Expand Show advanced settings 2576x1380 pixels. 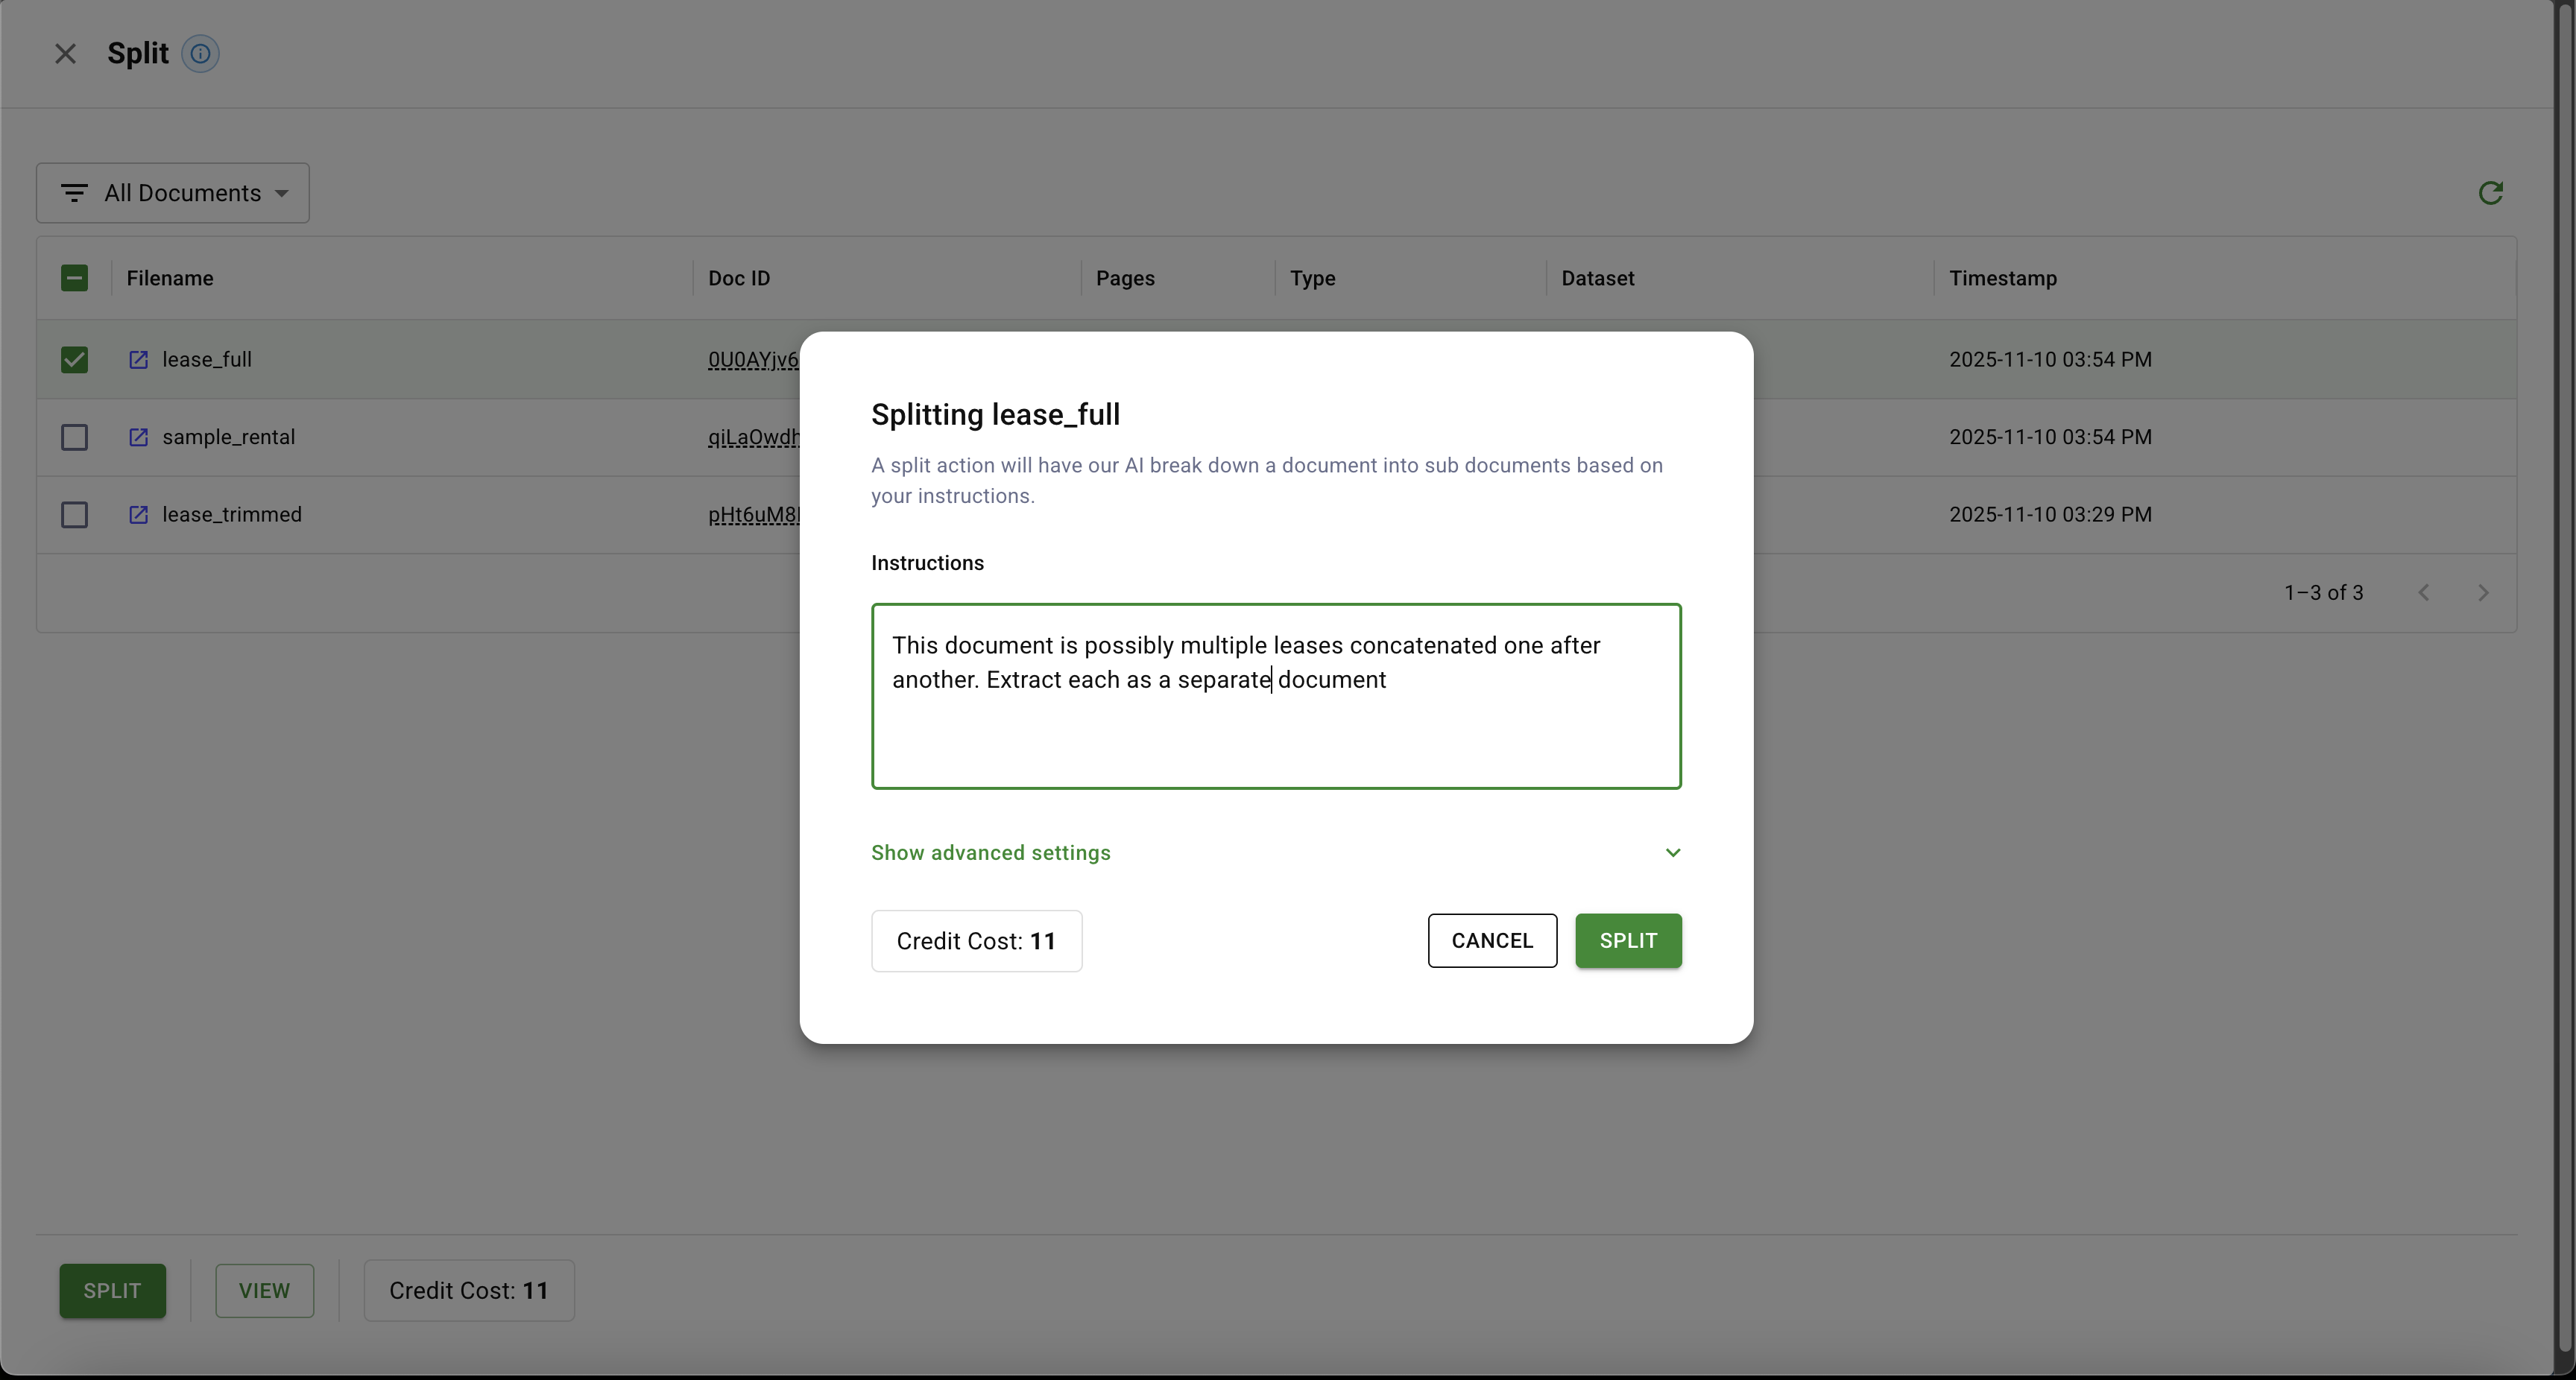coord(990,853)
